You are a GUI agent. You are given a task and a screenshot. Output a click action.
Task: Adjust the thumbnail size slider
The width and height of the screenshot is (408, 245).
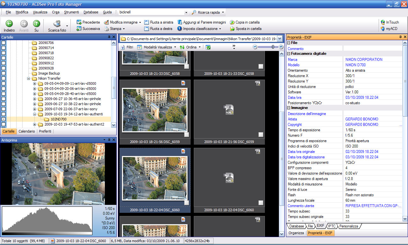(x=273, y=47)
